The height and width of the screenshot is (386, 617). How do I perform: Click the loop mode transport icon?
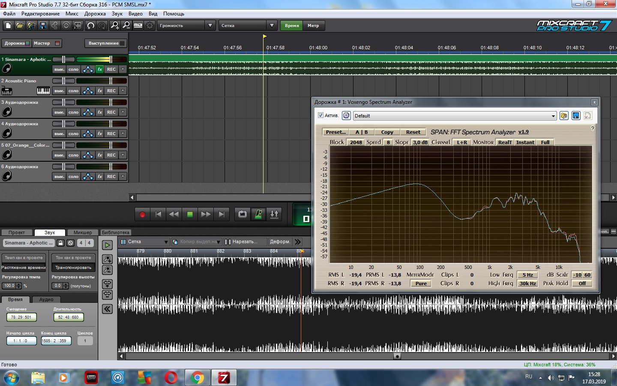243,214
